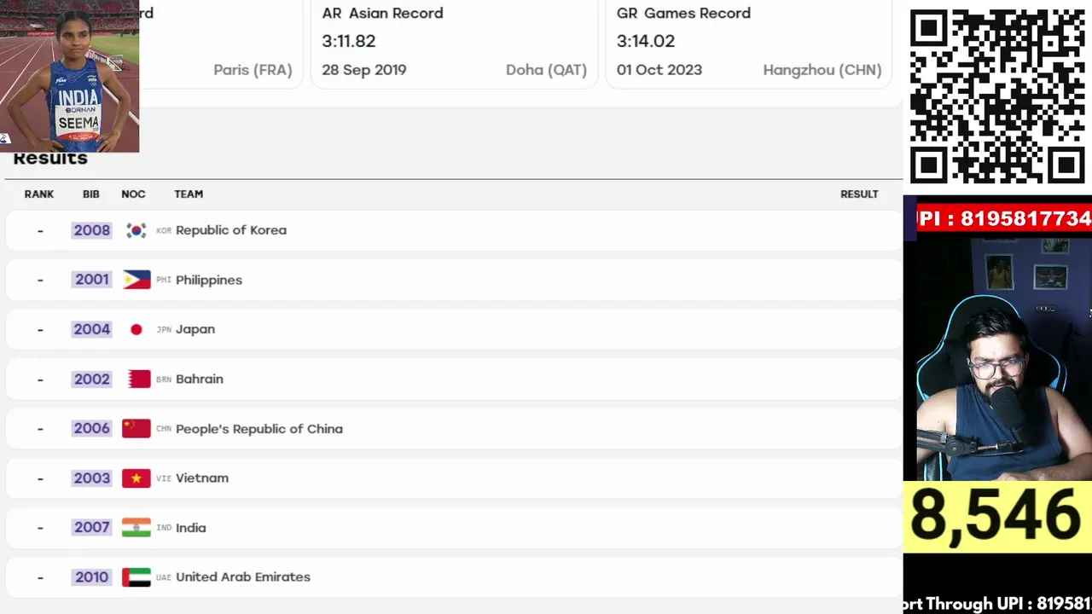Click the RANK column header

[x=39, y=194]
